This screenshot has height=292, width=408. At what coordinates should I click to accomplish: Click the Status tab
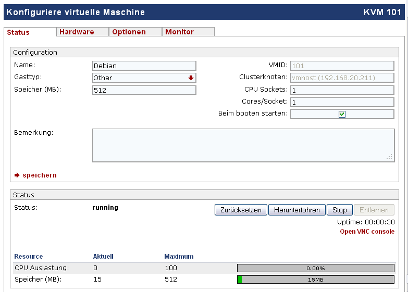[x=30, y=32]
